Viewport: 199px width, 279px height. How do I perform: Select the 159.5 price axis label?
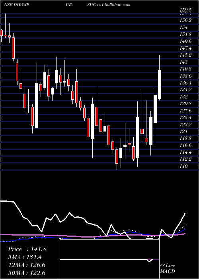(x=186, y=10)
